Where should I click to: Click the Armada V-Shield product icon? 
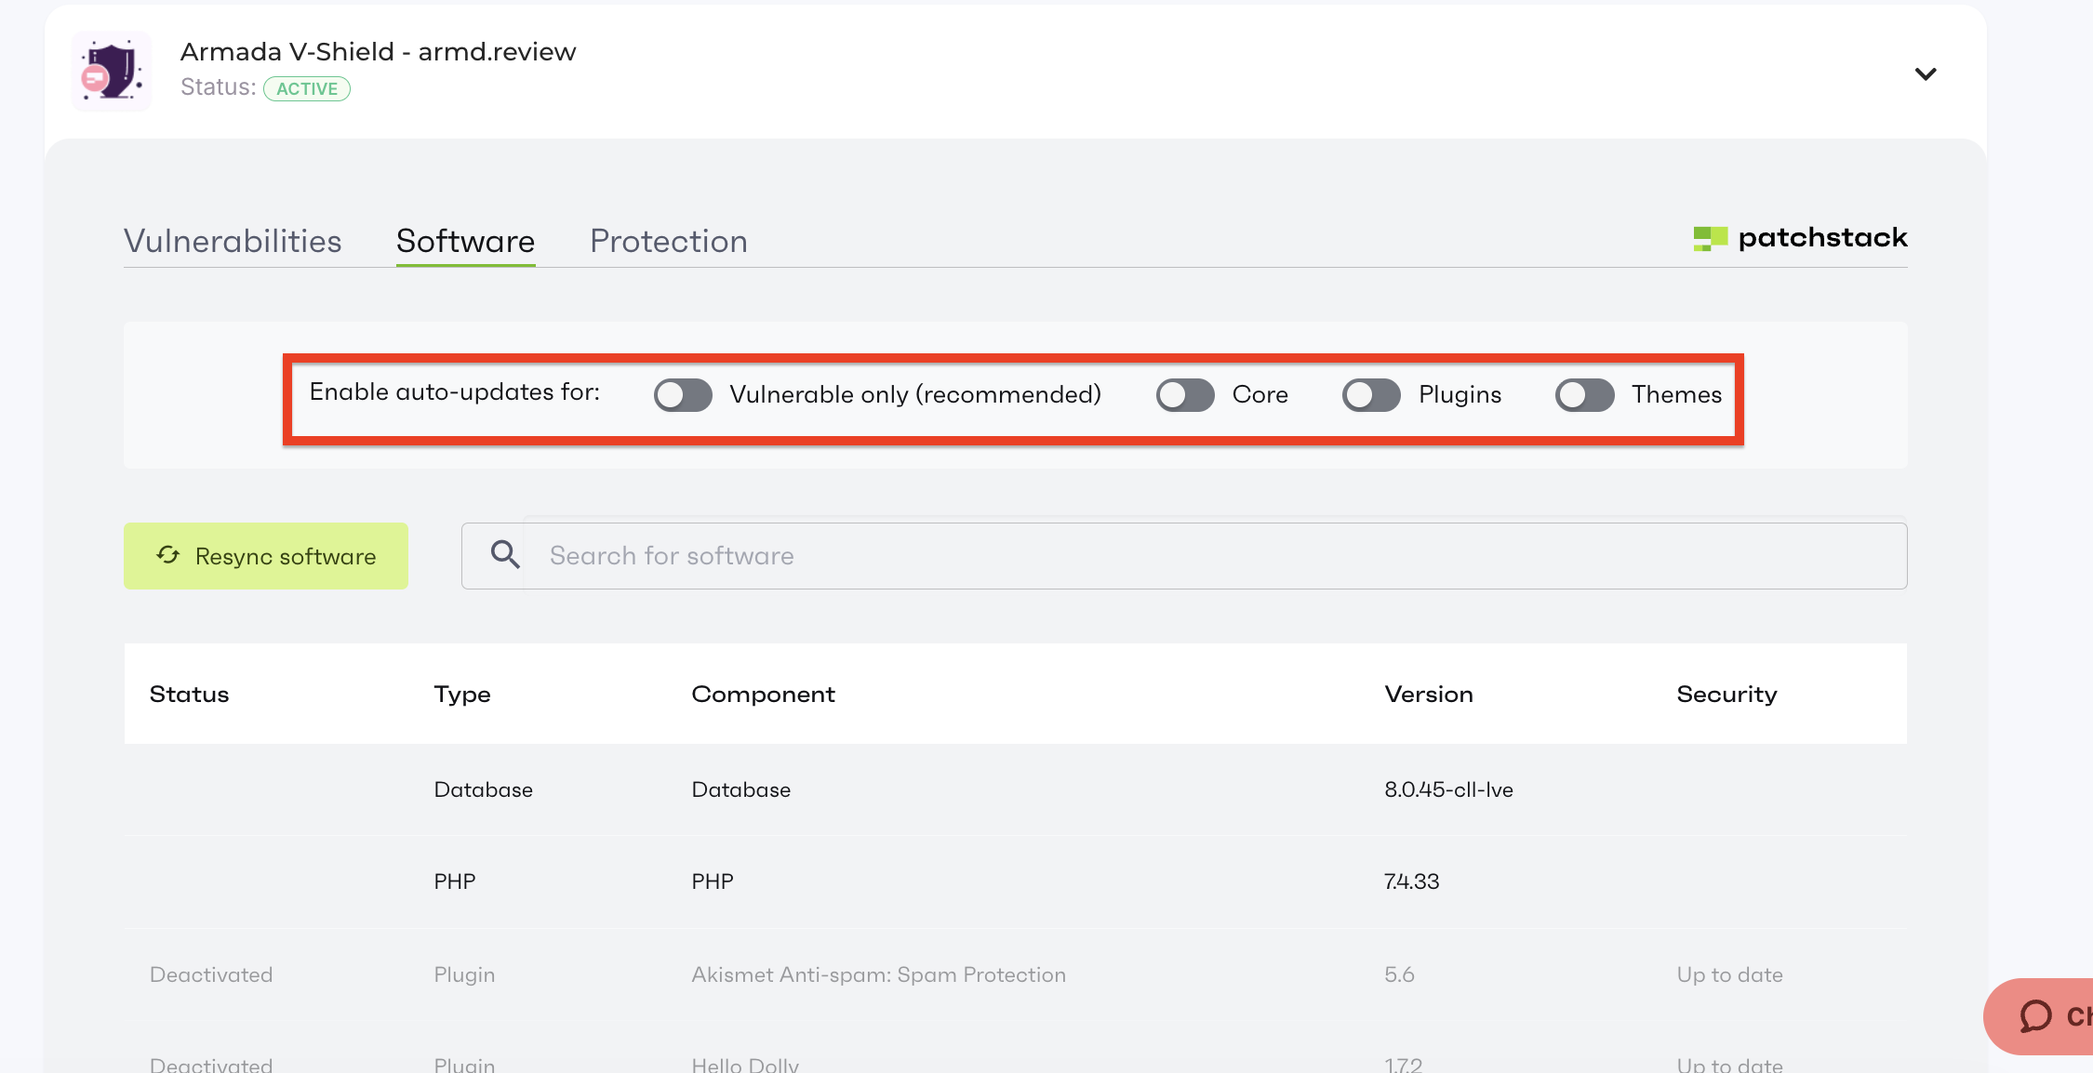pos(112,72)
